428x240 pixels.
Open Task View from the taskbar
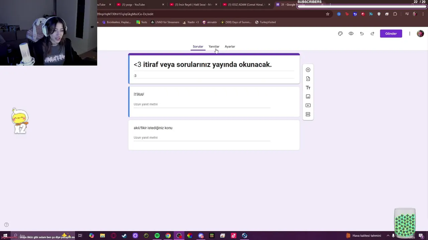(80, 236)
